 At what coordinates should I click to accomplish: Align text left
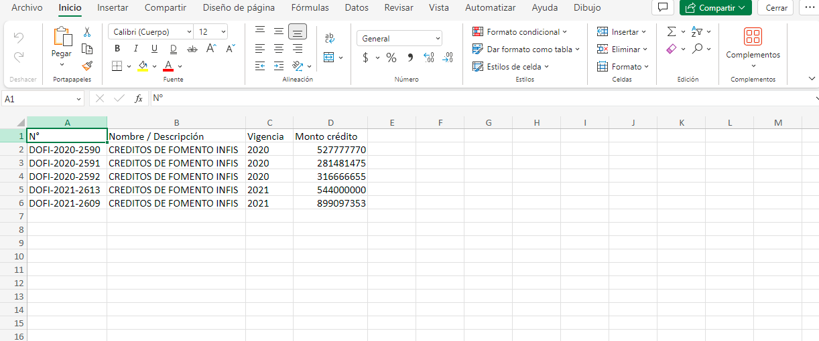click(x=260, y=49)
